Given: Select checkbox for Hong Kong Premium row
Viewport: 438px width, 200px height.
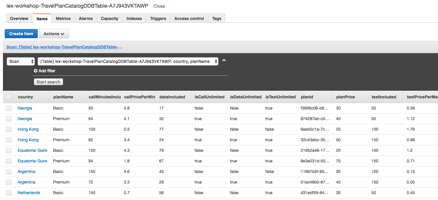Looking at the screenshot, I should pyautogui.click(x=9, y=140).
